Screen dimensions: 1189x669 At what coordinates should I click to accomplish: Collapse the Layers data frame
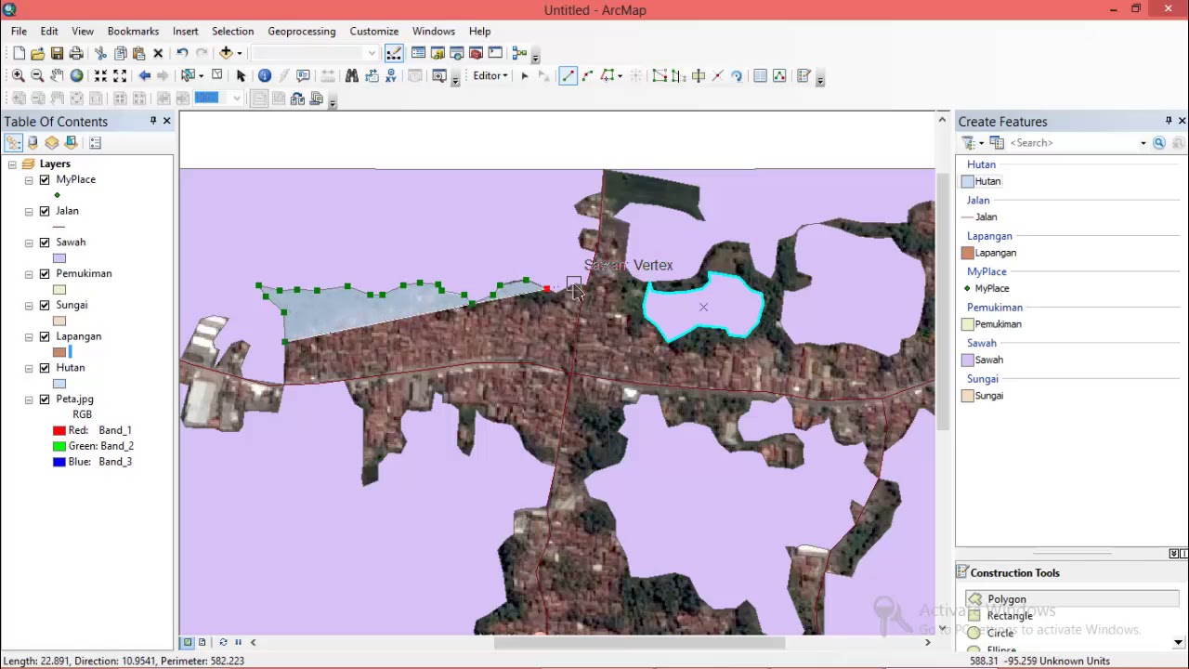point(12,164)
